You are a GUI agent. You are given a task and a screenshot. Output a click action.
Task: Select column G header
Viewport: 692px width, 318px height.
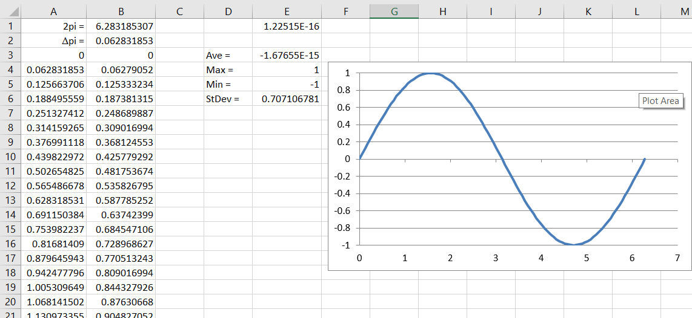[x=394, y=11]
